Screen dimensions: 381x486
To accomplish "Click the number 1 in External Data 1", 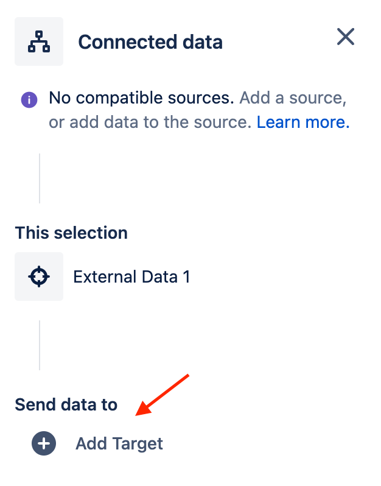I will click(186, 277).
